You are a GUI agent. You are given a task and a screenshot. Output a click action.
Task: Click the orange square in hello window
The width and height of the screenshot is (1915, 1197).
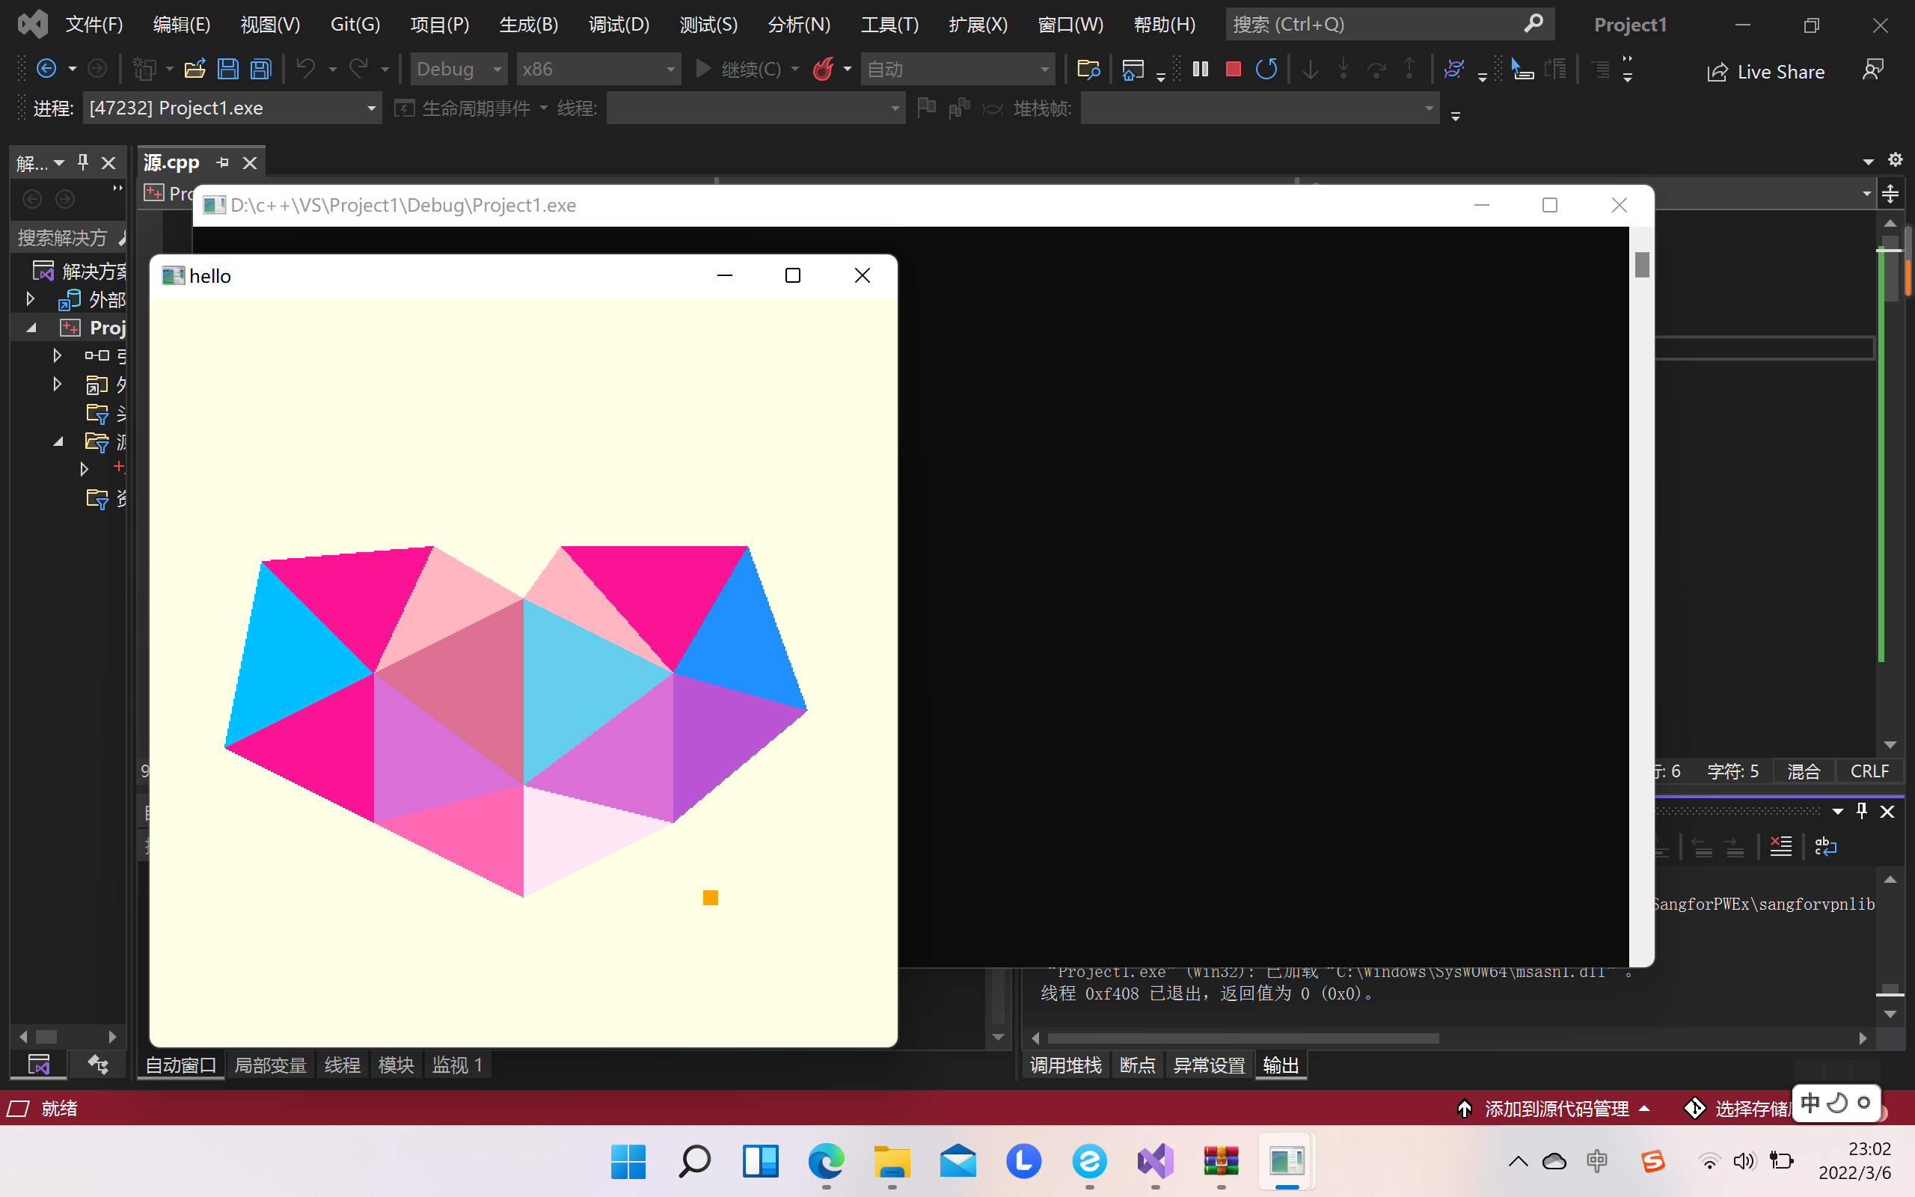point(710,897)
